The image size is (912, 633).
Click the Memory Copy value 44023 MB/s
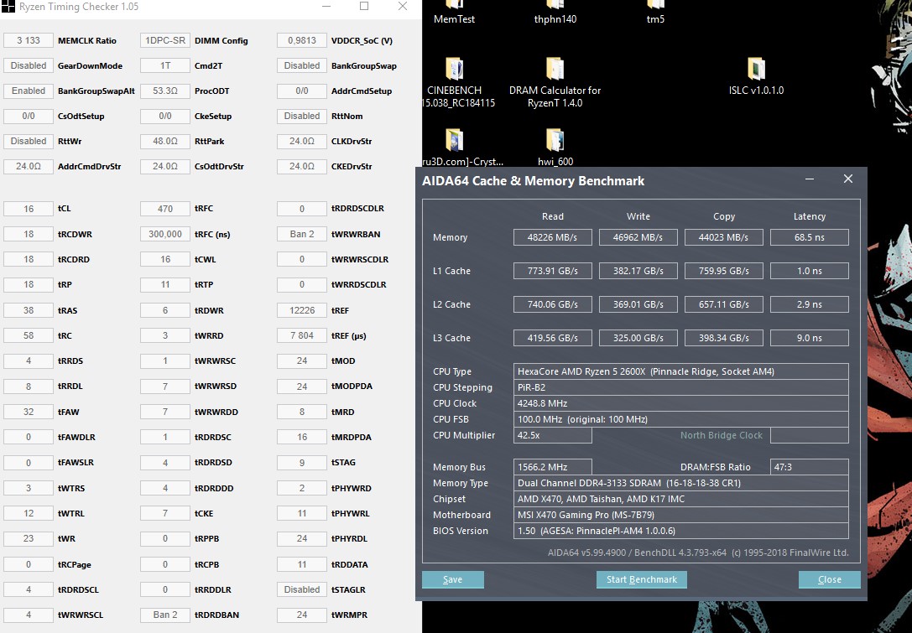pyautogui.click(x=723, y=237)
